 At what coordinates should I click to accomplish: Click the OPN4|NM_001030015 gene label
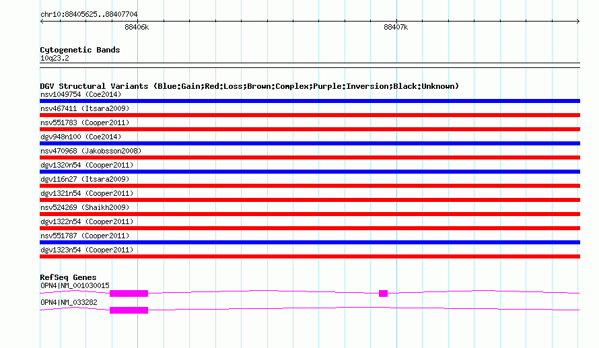tap(75, 285)
